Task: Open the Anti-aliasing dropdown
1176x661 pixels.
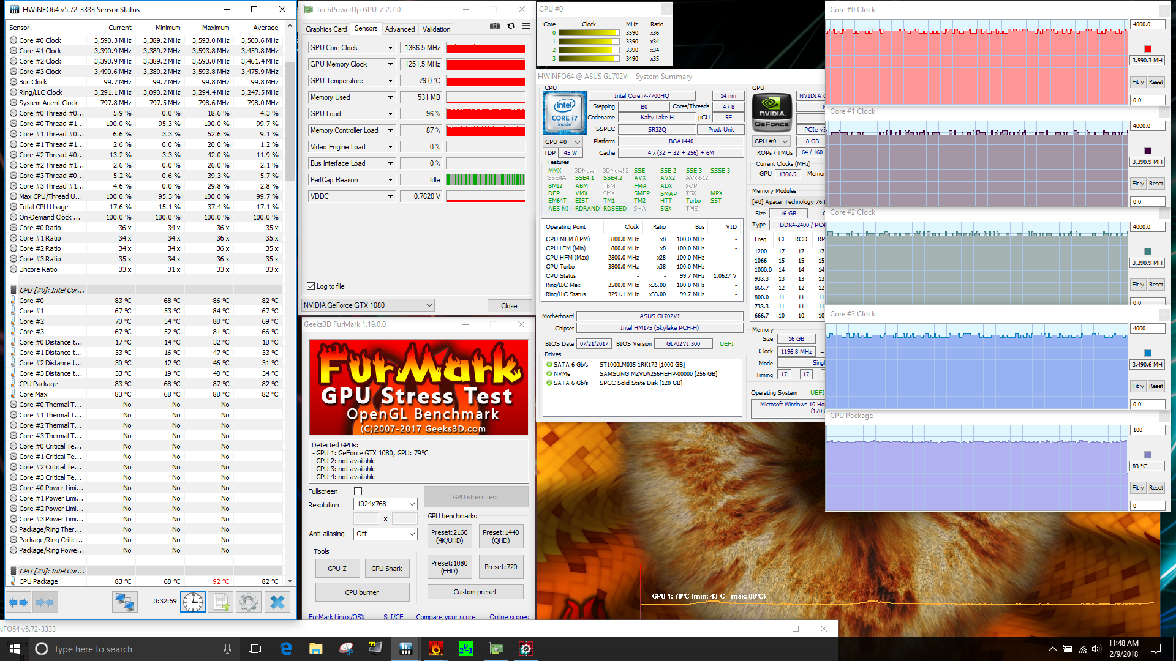Action: point(412,534)
